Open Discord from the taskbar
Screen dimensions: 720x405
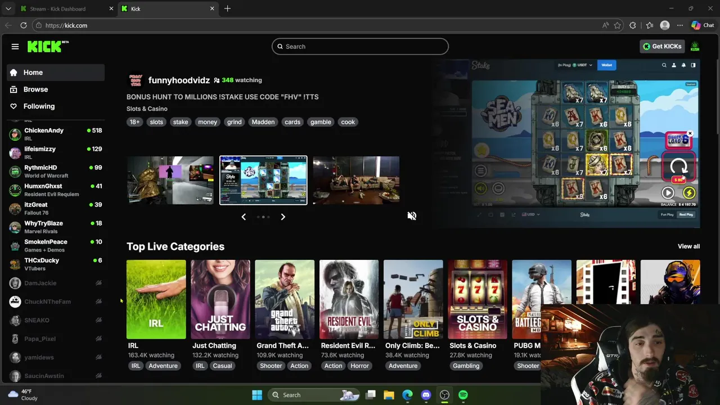click(426, 395)
